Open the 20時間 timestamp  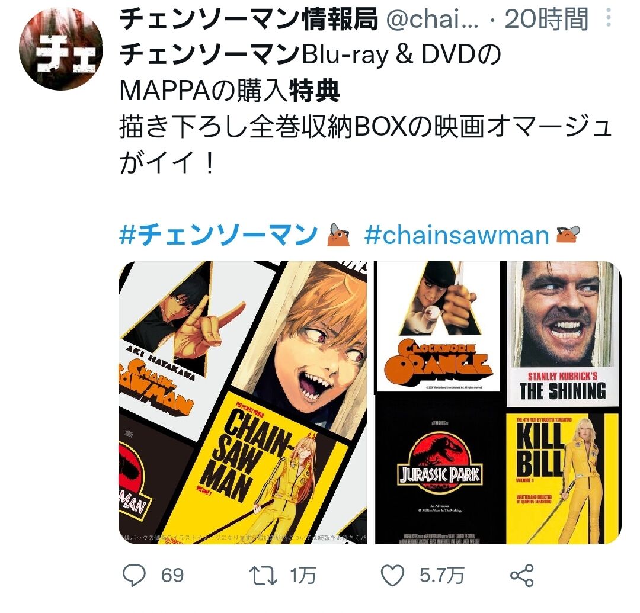click(546, 19)
